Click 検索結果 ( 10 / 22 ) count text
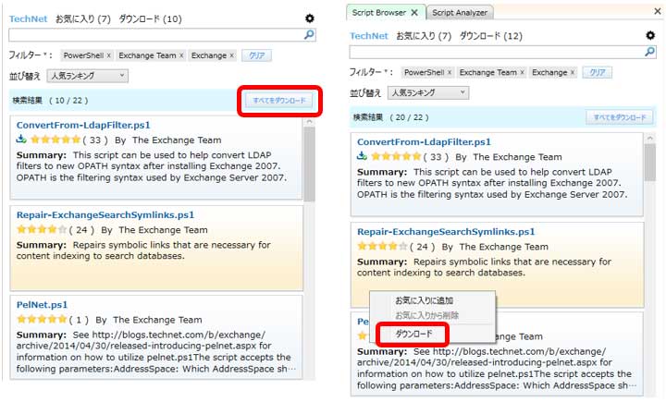 [x=50, y=101]
